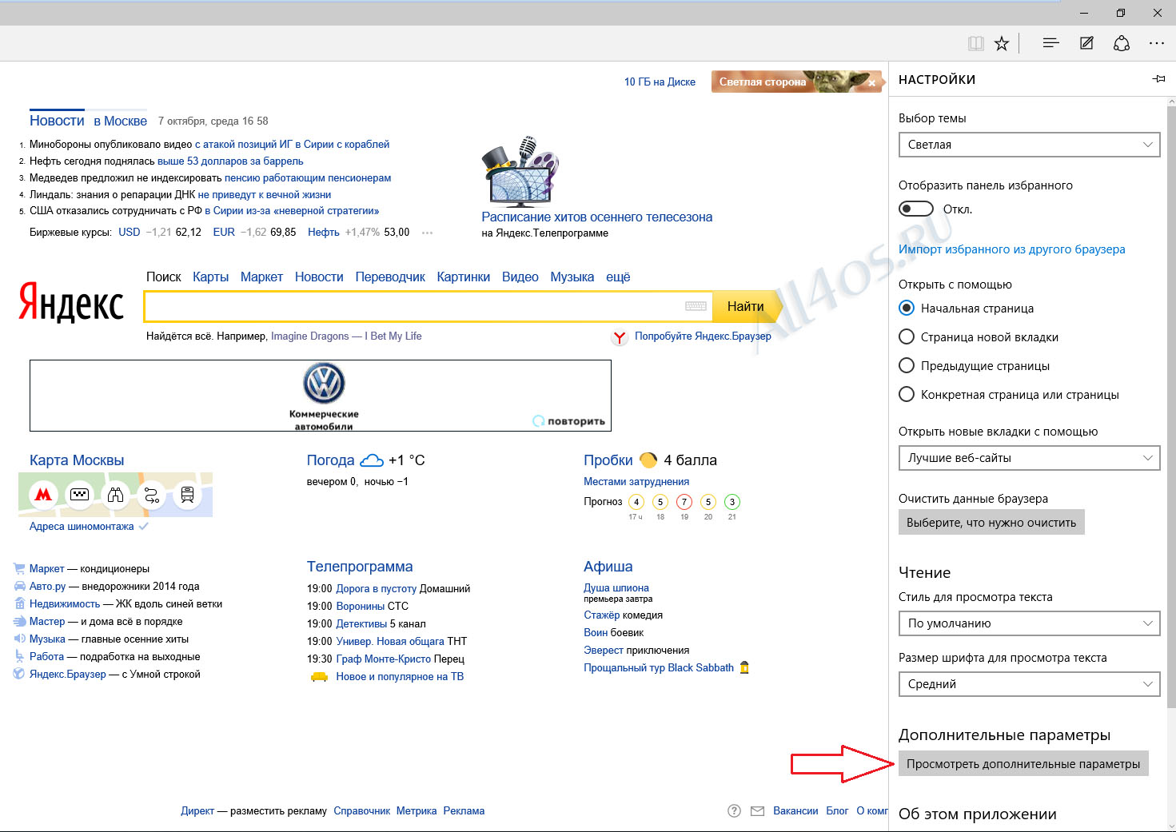This screenshot has height=832, width=1176.
Task: Click the envelope feedback icon
Action: (x=757, y=811)
